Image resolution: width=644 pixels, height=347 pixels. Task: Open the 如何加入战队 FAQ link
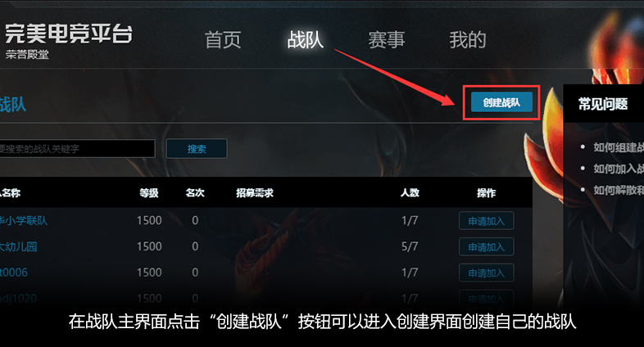pyautogui.click(x=619, y=169)
